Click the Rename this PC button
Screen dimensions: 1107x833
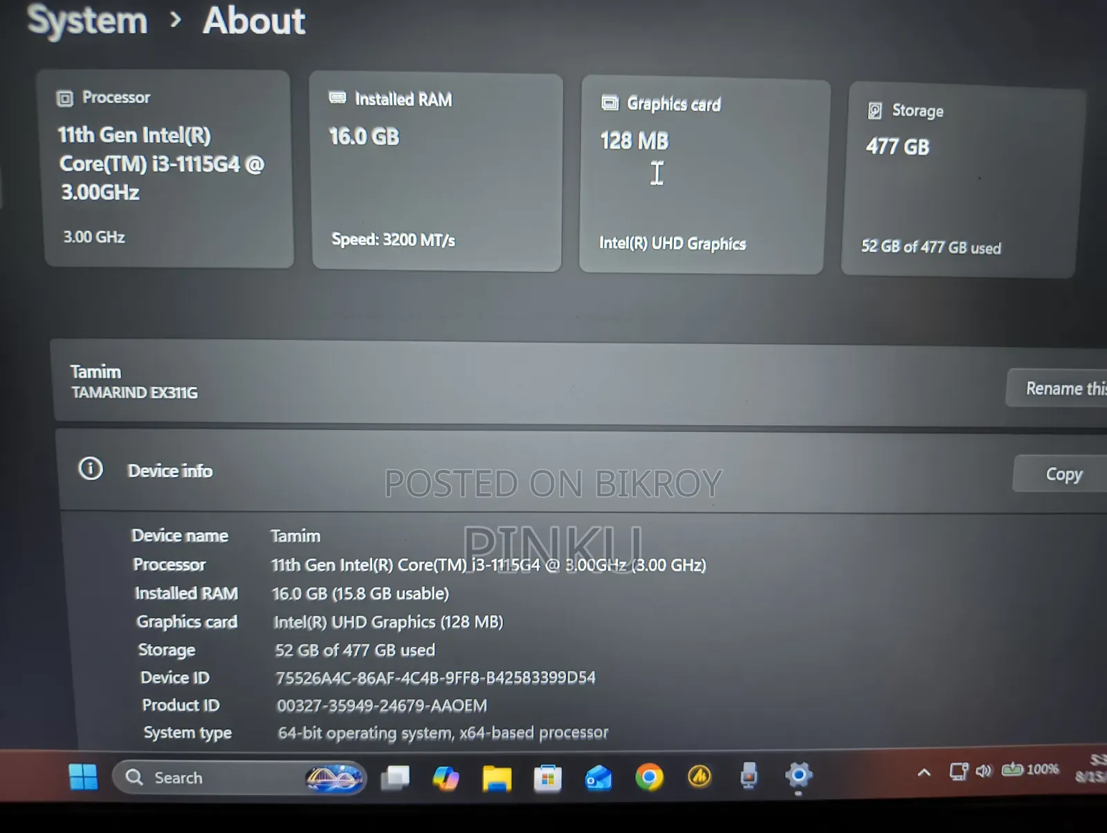coord(1057,389)
